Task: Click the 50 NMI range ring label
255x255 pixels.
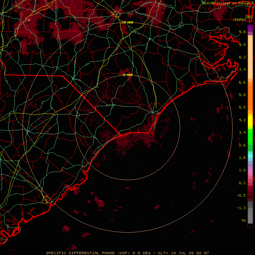Action: [x=127, y=75]
